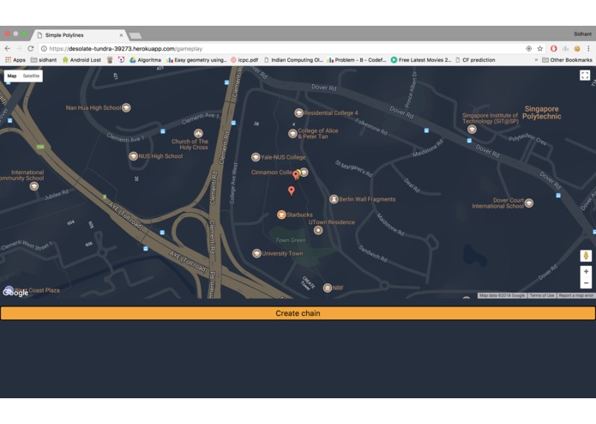The image size is (596, 424).
Task: Select the Nan Hua High School icon
Action: [126, 107]
